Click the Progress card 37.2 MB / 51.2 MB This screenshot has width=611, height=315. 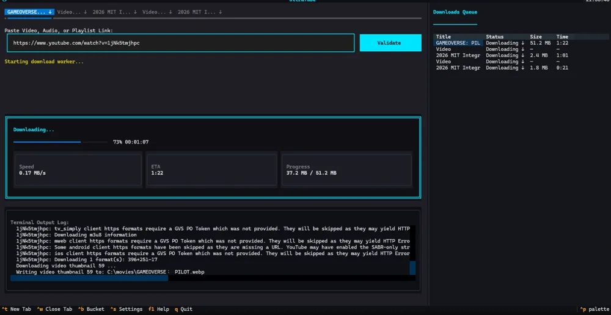pyautogui.click(x=346, y=170)
